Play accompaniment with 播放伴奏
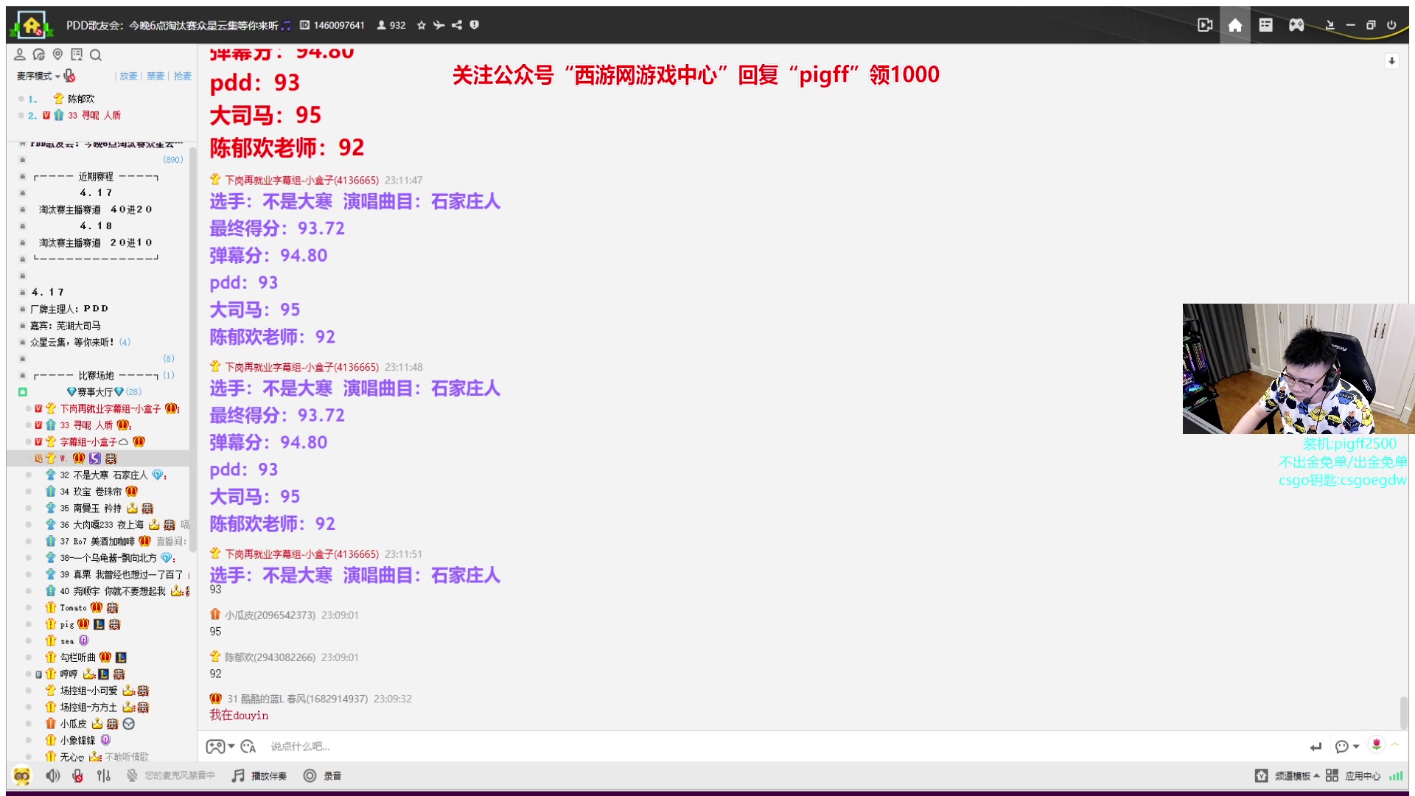 coord(259,775)
